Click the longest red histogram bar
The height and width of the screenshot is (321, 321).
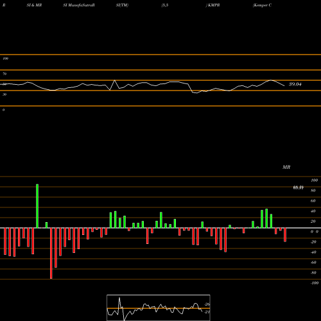click(x=51, y=253)
